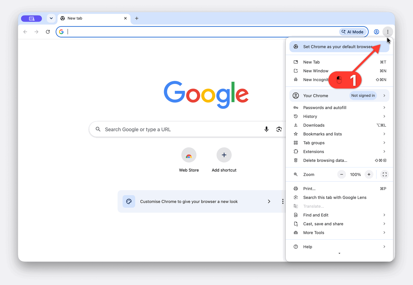Open options for the Customise Chrome card
This screenshot has width=413, height=285.
[283, 201]
